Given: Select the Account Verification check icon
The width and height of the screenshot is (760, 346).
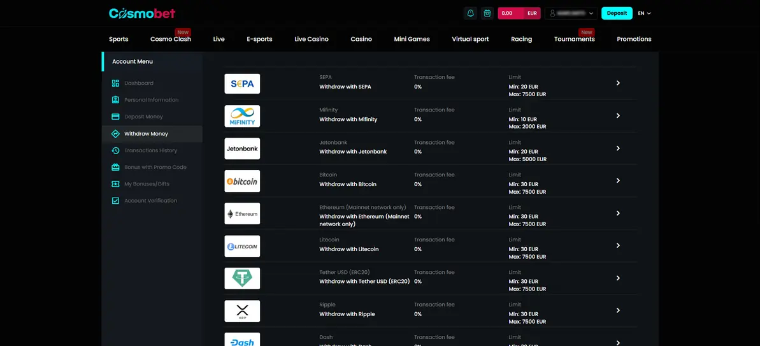Looking at the screenshot, I should pos(115,201).
